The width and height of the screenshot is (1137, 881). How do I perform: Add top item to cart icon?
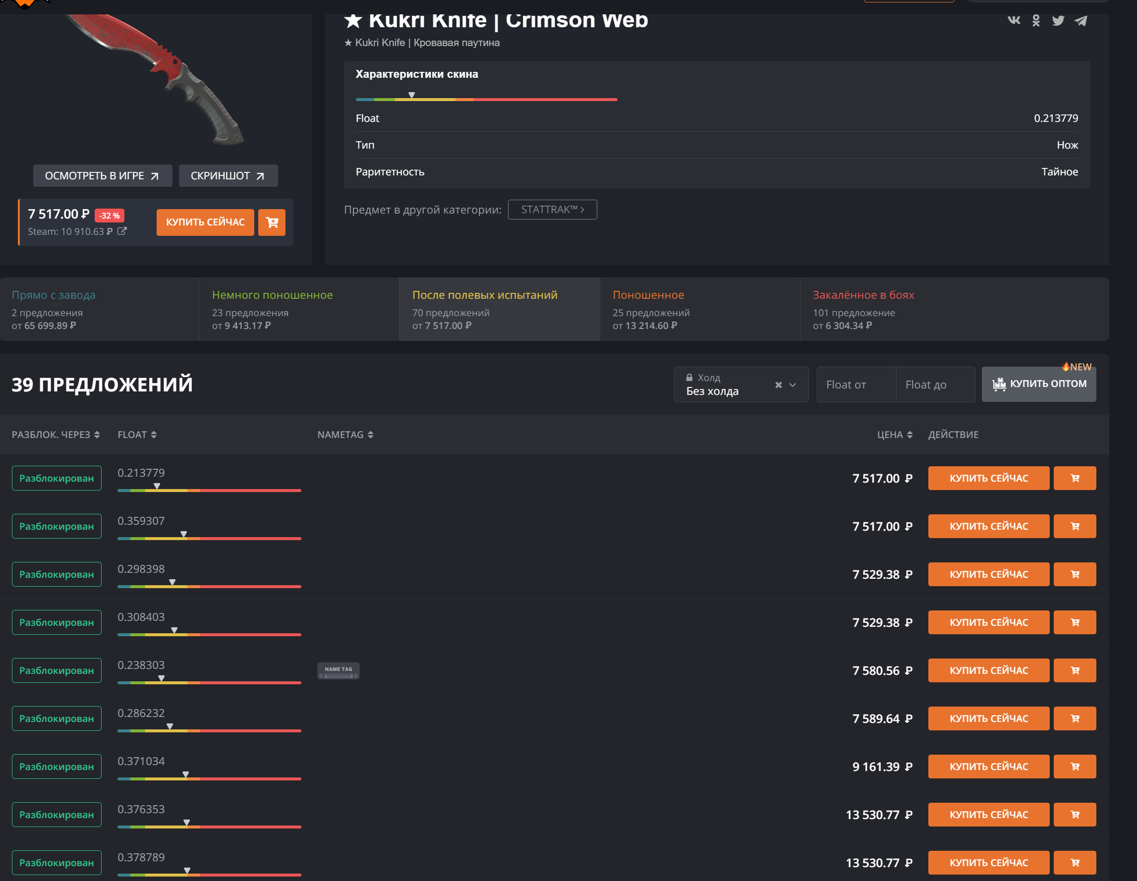click(x=272, y=222)
